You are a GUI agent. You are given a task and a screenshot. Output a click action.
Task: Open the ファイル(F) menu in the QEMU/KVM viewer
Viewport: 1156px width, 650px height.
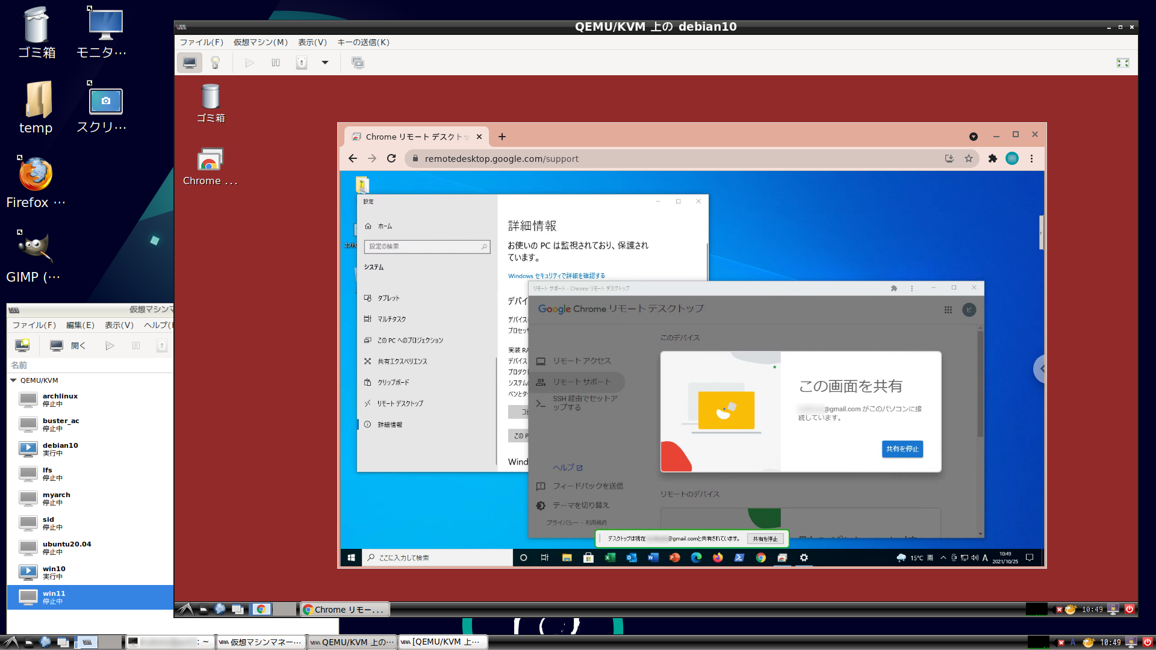pos(202,42)
